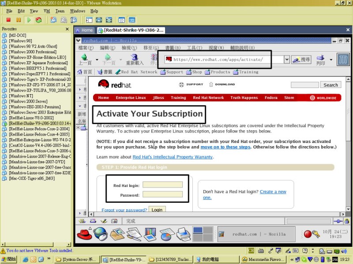The height and width of the screenshot is (264, 353).
Task: Open the URL history dropdown arrow
Action: [x=287, y=59]
